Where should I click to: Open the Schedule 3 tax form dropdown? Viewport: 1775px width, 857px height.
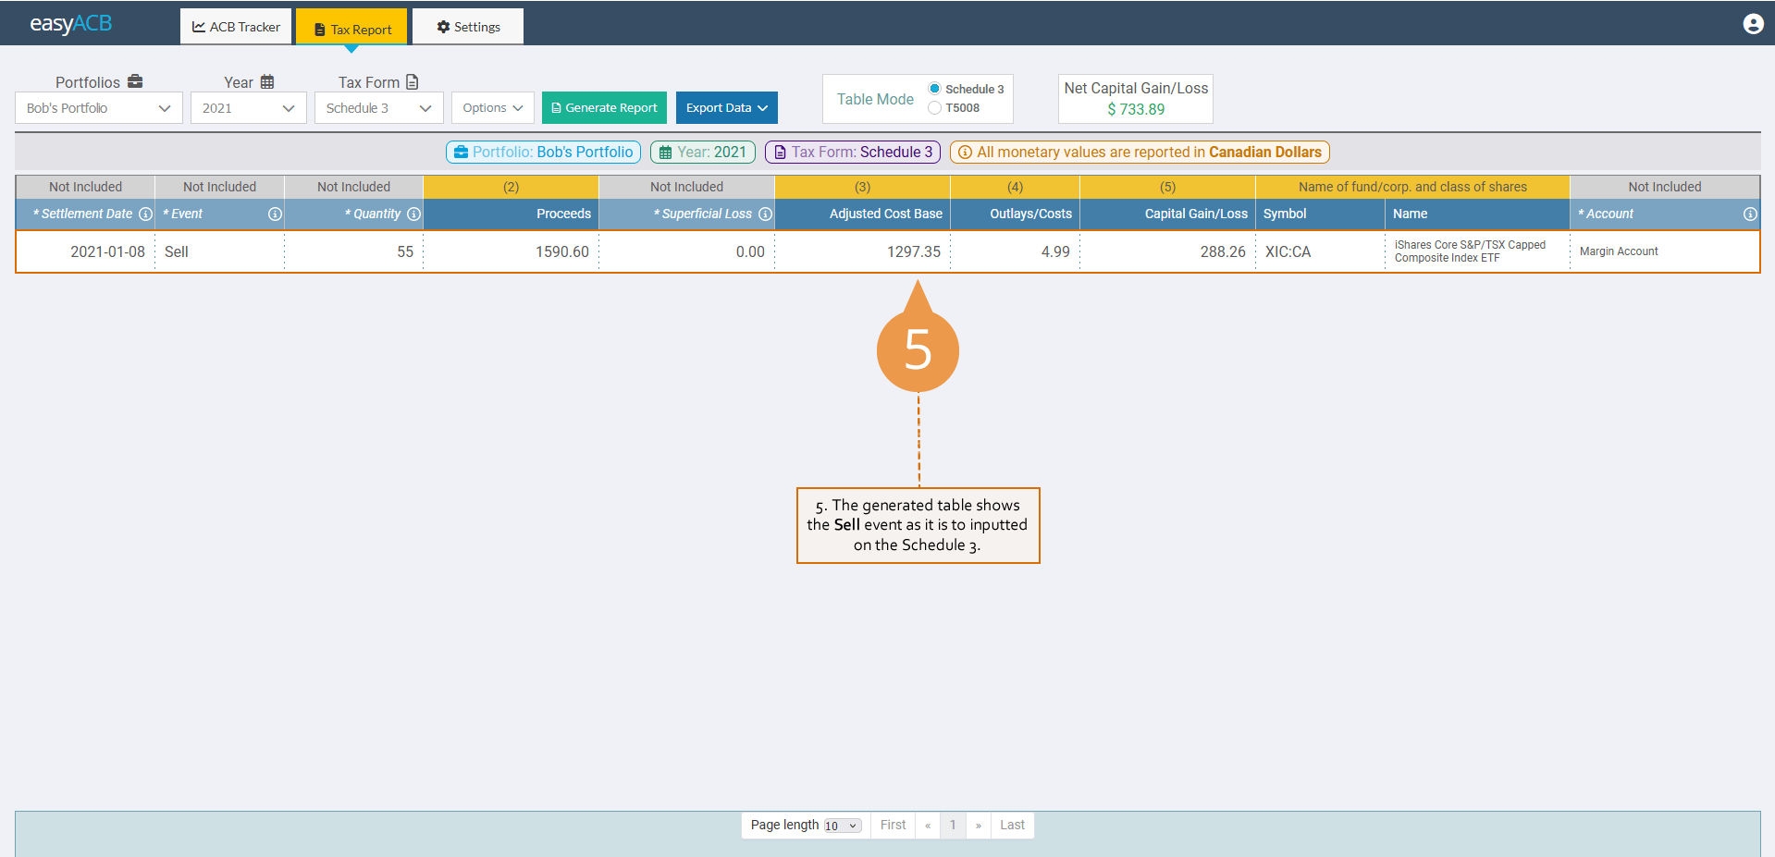tap(378, 108)
